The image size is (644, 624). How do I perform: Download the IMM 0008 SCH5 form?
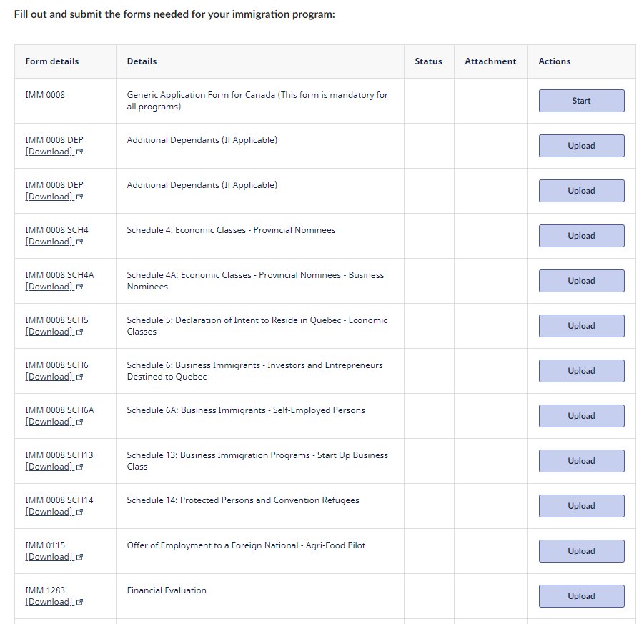click(x=49, y=332)
